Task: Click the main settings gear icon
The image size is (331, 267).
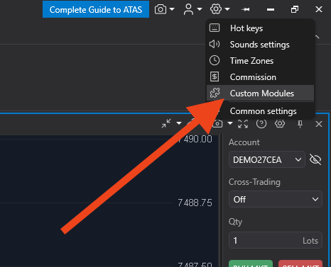Action: coord(216,9)
